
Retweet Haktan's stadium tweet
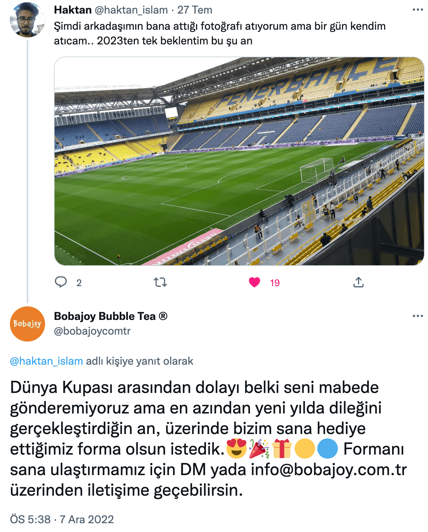click(160, 282)
